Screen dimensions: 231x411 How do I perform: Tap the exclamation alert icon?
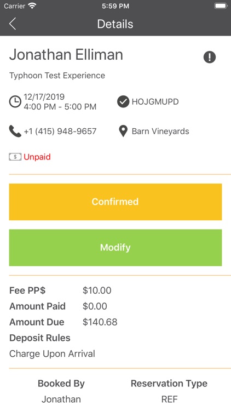(x=210, y=57)
